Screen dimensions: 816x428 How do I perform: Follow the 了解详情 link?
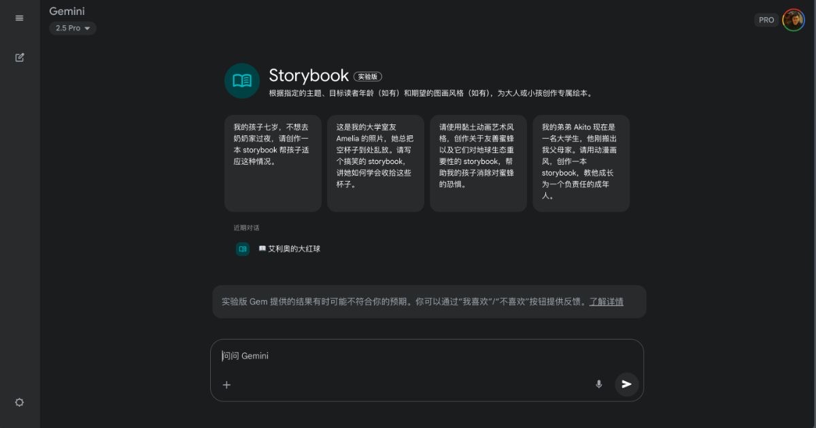[607, 301]
